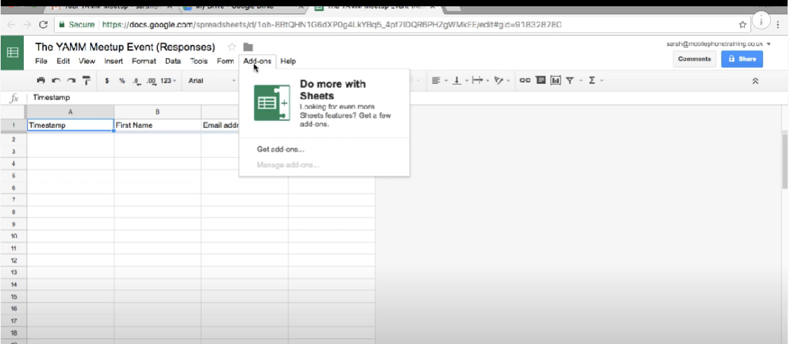Click the browser forward arrow
Screen dimensions: 789x344
[x=27, y=24]
